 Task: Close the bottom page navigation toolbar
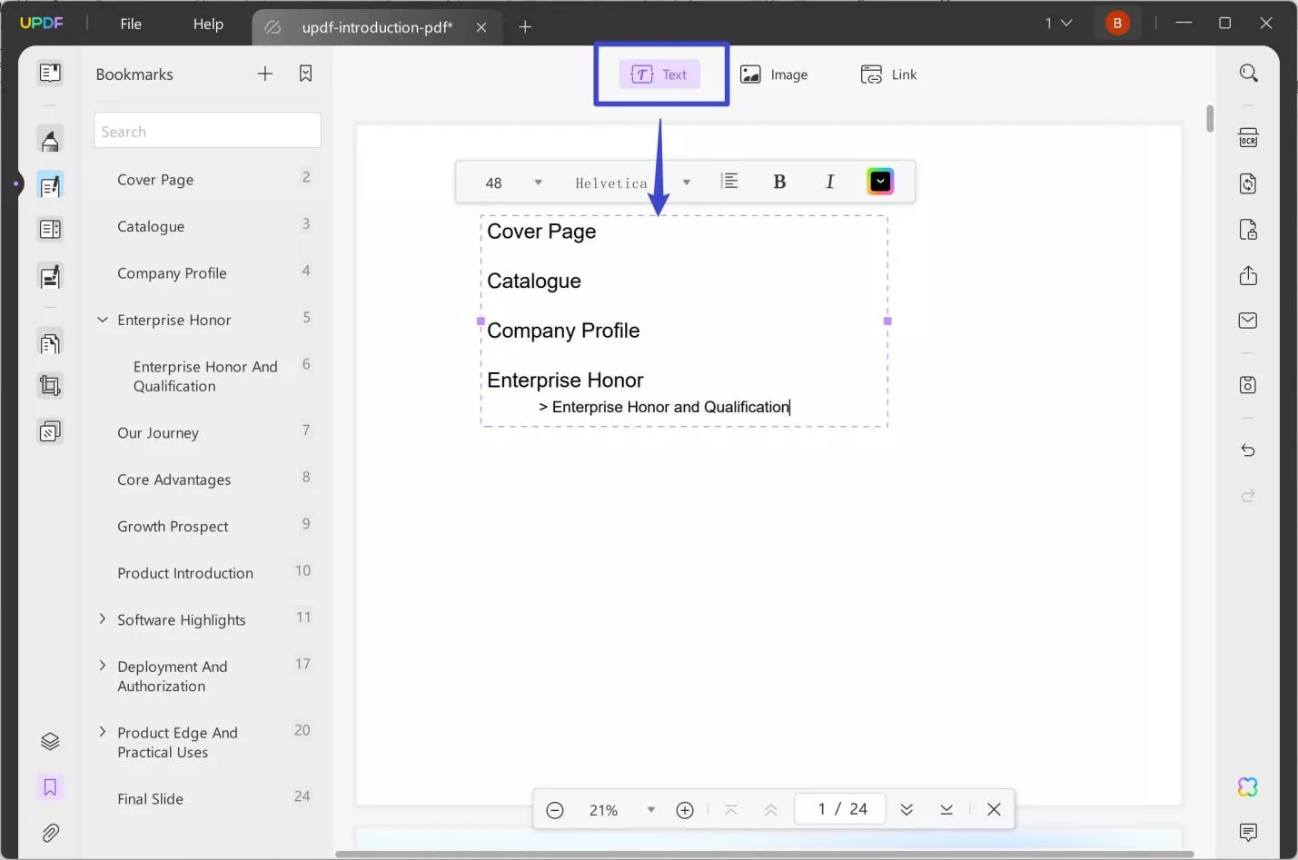[x=994, y=809]
